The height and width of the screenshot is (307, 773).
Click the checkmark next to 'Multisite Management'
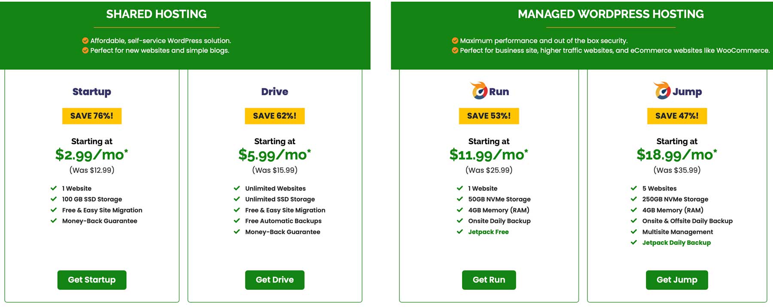pyautogui.click(x=634, y=232)
